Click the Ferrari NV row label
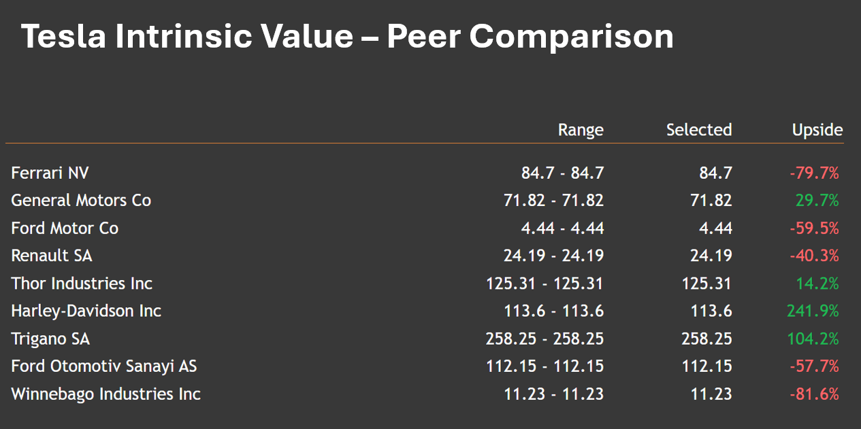The image size is (861, 429). point(50,173)
